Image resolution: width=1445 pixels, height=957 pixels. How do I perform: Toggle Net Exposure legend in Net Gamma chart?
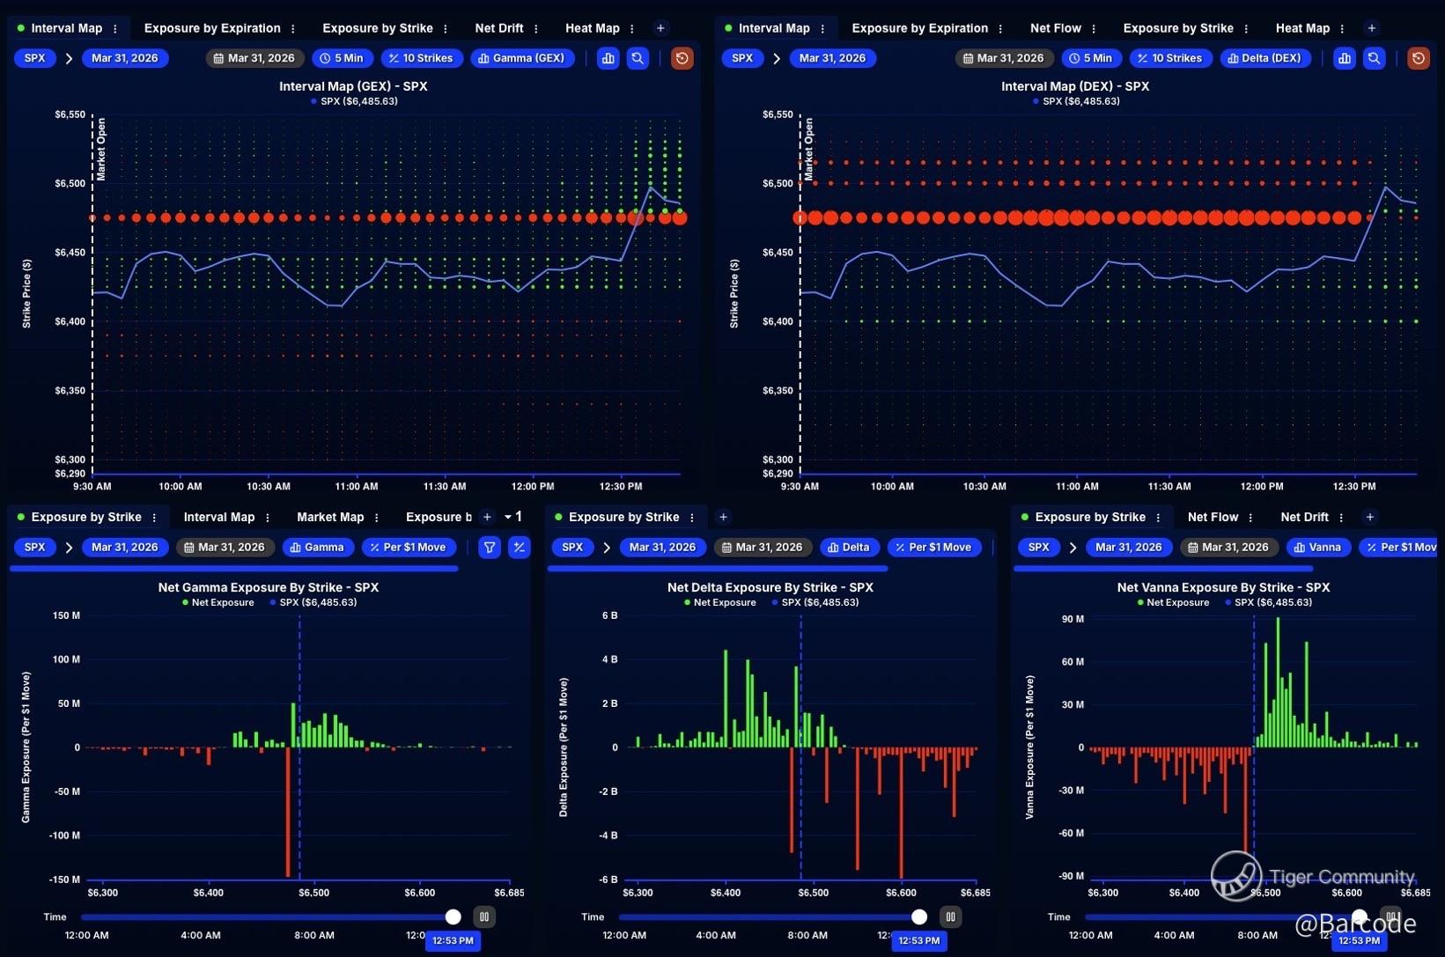(217, 602)
